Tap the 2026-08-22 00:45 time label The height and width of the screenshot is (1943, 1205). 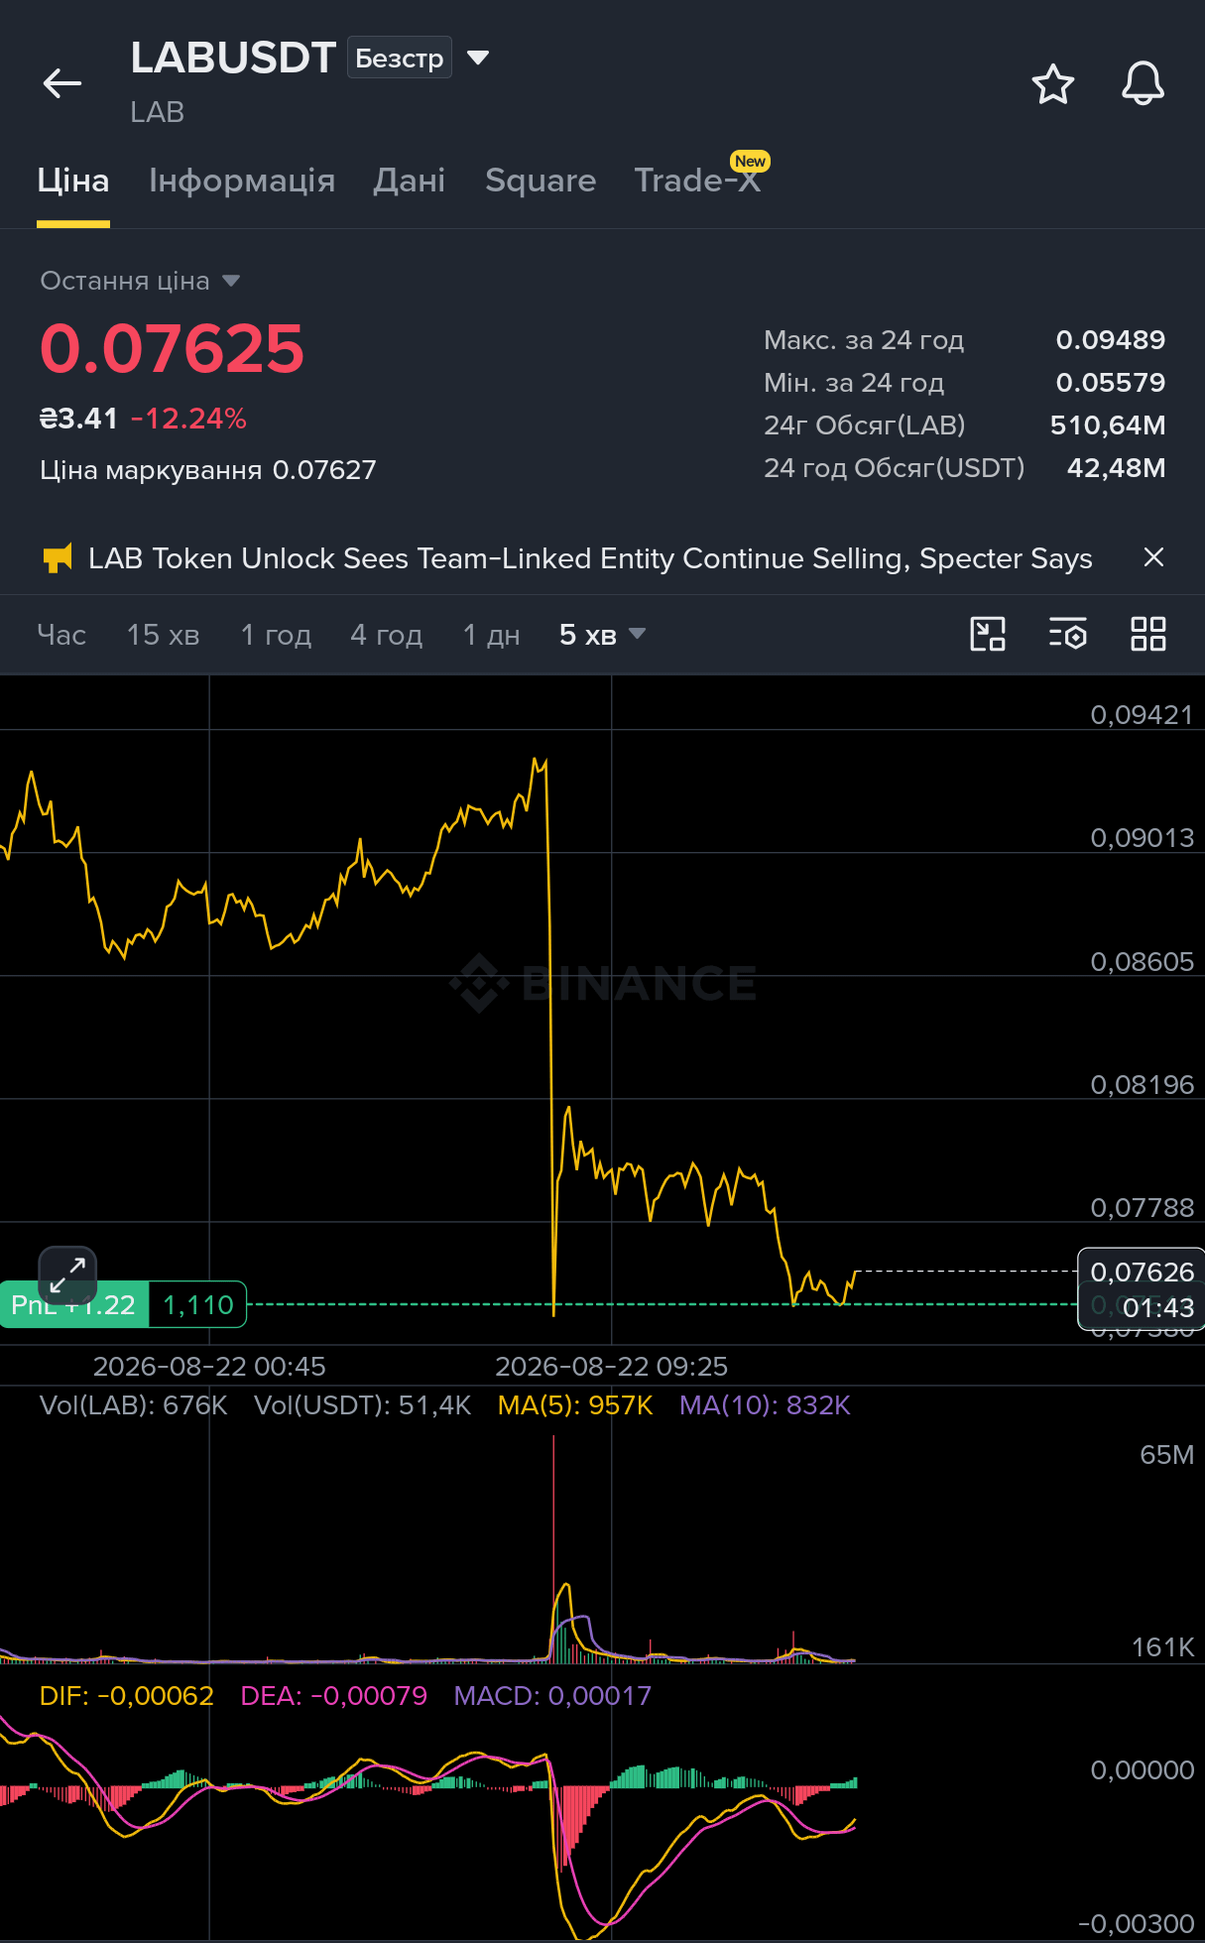(209, 1367)
